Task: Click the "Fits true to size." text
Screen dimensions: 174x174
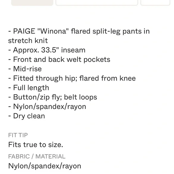Action: tap(36, 145)
